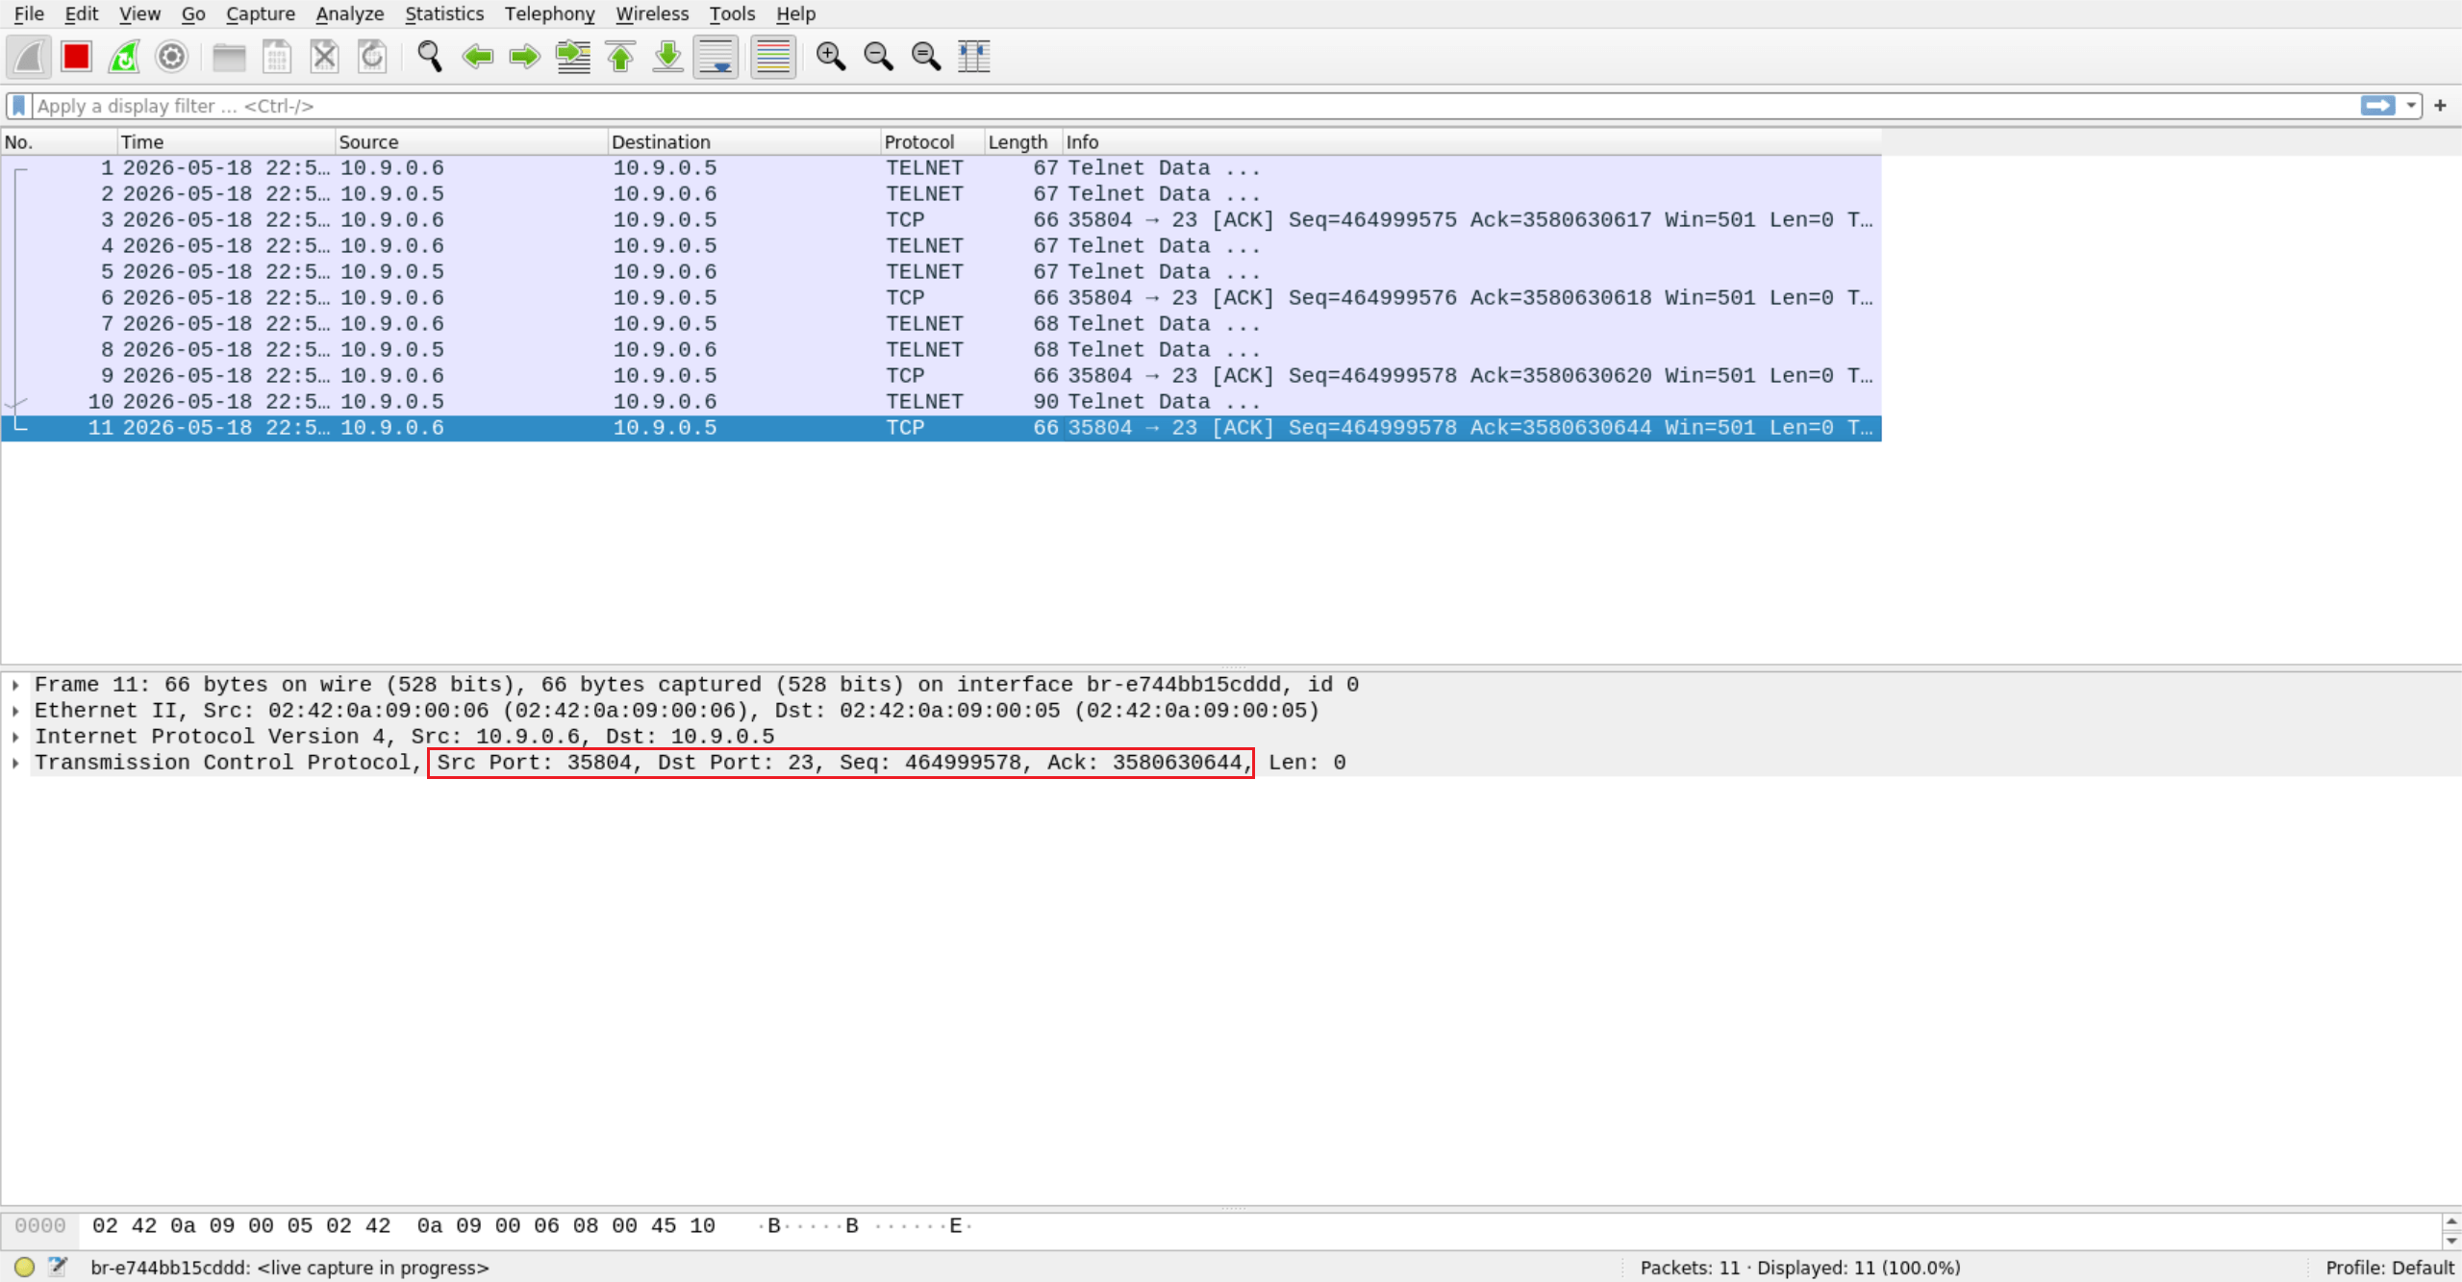
Task: Open the Tools menu
Action: coord(732,13)
